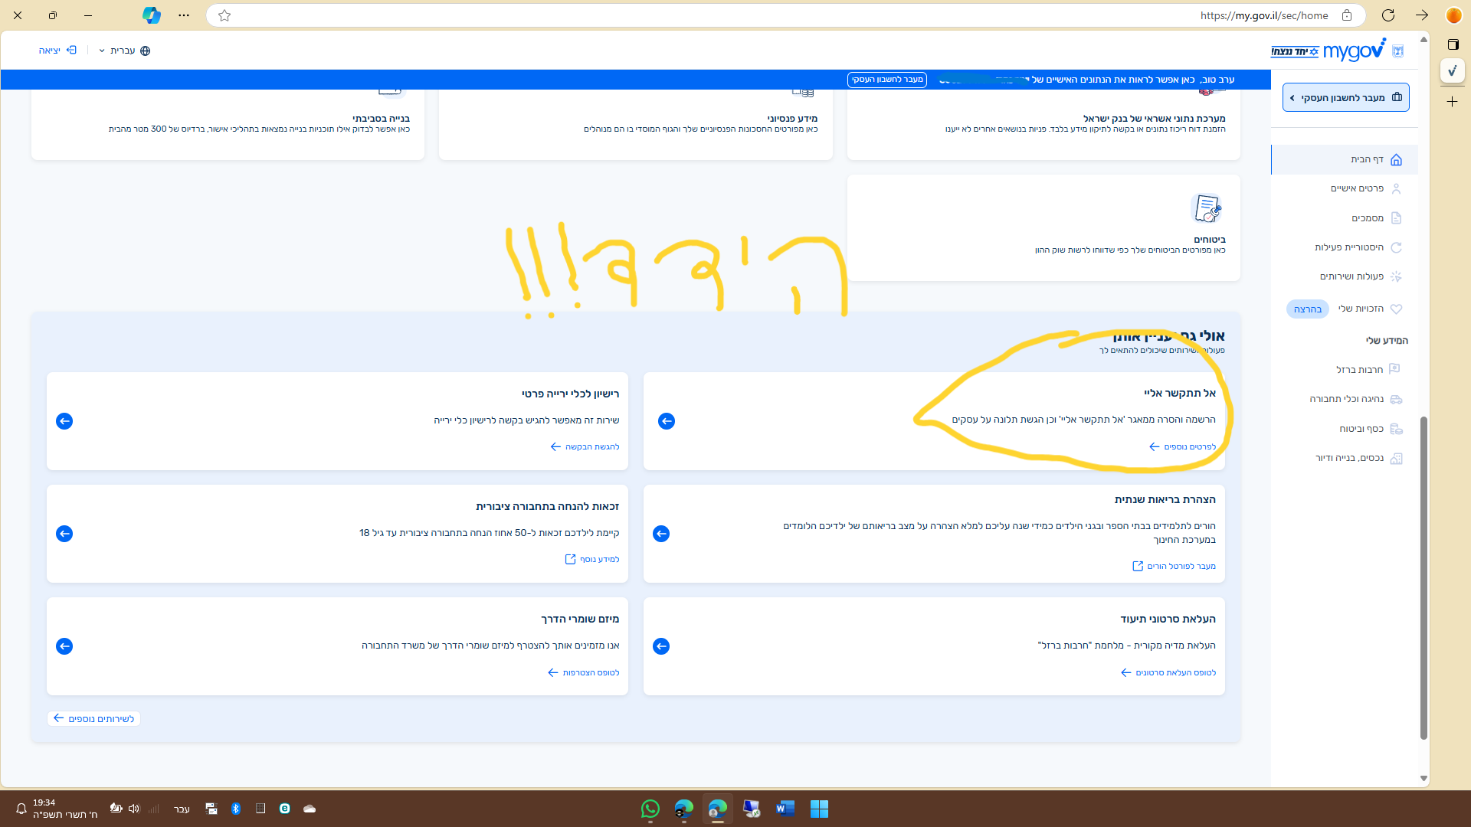Viewport: 1471px width, 827px height.
Task: Click the browser refresh icon
Action: [x=1387, y=15]
